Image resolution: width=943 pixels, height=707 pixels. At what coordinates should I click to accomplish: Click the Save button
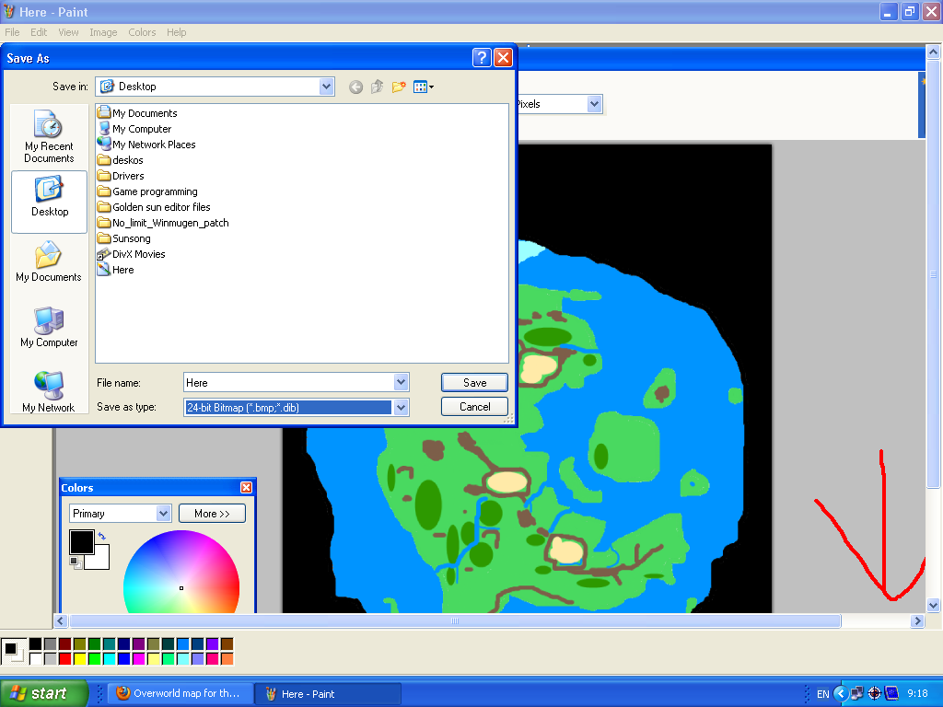474,383
